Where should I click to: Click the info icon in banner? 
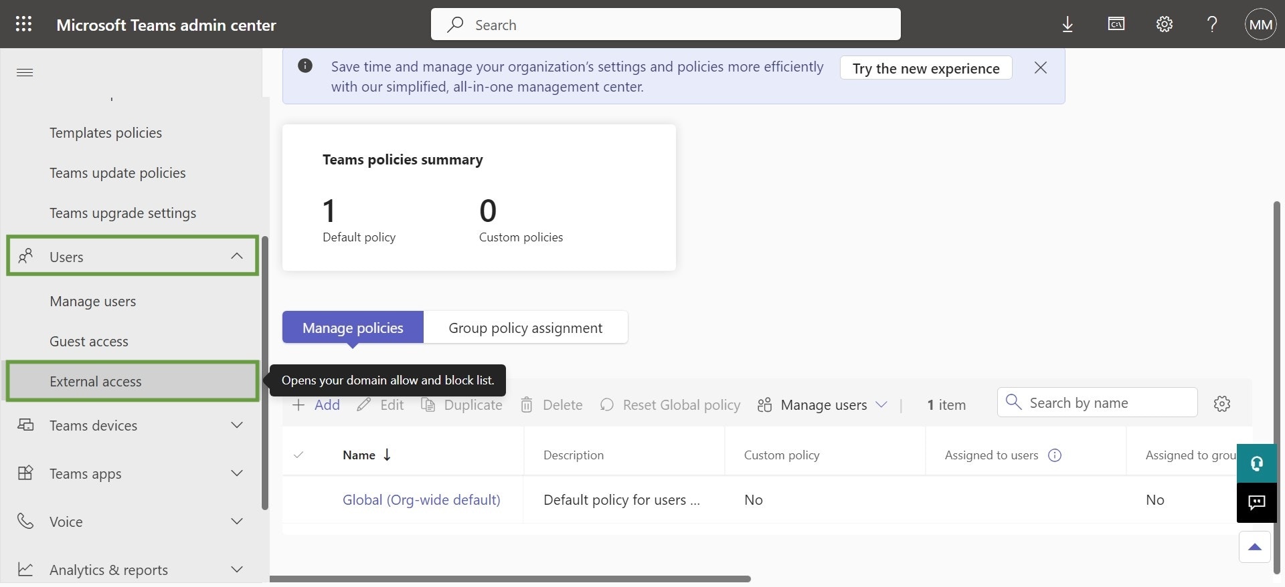pos(305,66)
